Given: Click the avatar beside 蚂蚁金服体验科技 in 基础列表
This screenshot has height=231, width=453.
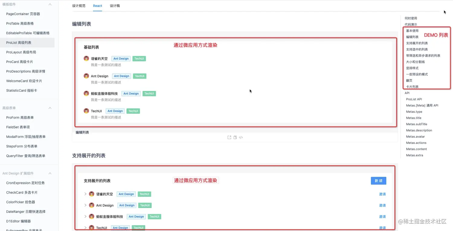Looking at the screenshot, I should 86,93.
